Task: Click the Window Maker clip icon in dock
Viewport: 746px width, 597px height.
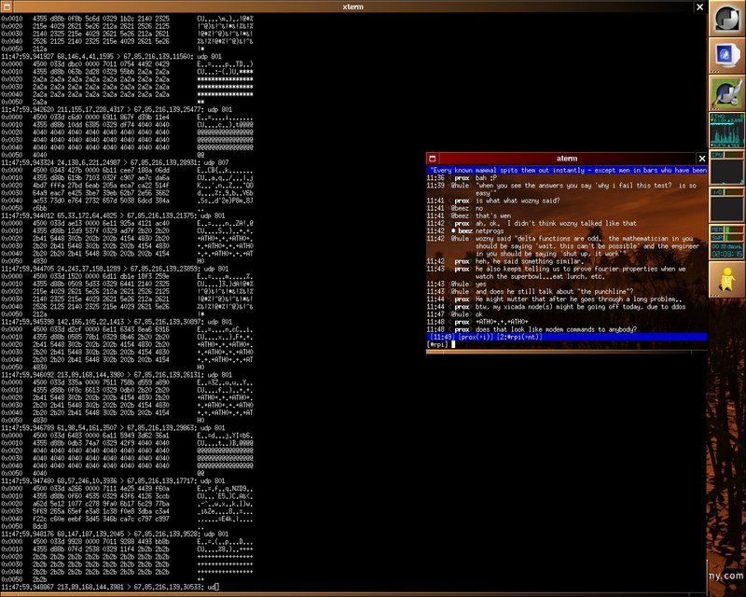Action: tap(727, 19)
